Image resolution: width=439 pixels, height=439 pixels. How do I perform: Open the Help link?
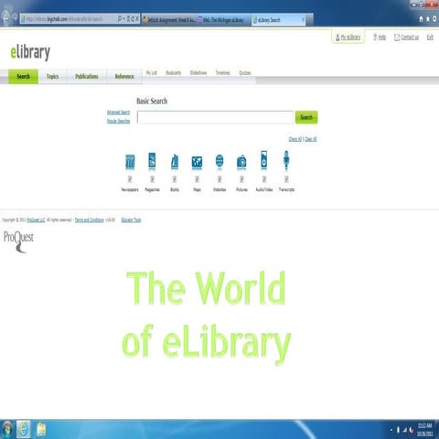pyautogui.click(x=380, y=37)
